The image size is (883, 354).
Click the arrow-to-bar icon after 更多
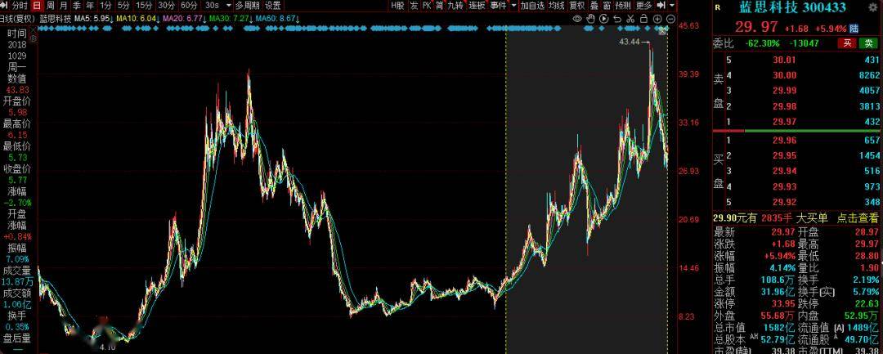[x=662, y=5]
